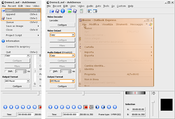Click the Open Video folder icon in toolbar

point(52,11)
